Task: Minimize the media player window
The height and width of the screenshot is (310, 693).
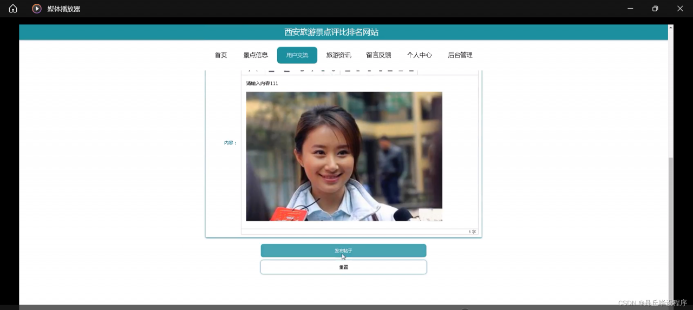Action: point(630,9)
